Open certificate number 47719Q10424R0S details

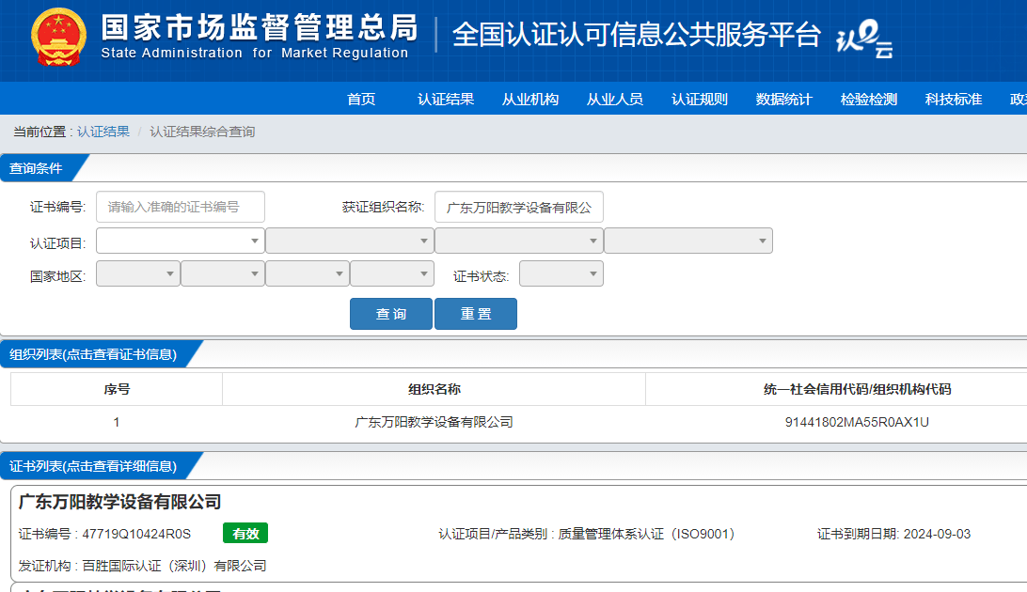pos(136,534)
